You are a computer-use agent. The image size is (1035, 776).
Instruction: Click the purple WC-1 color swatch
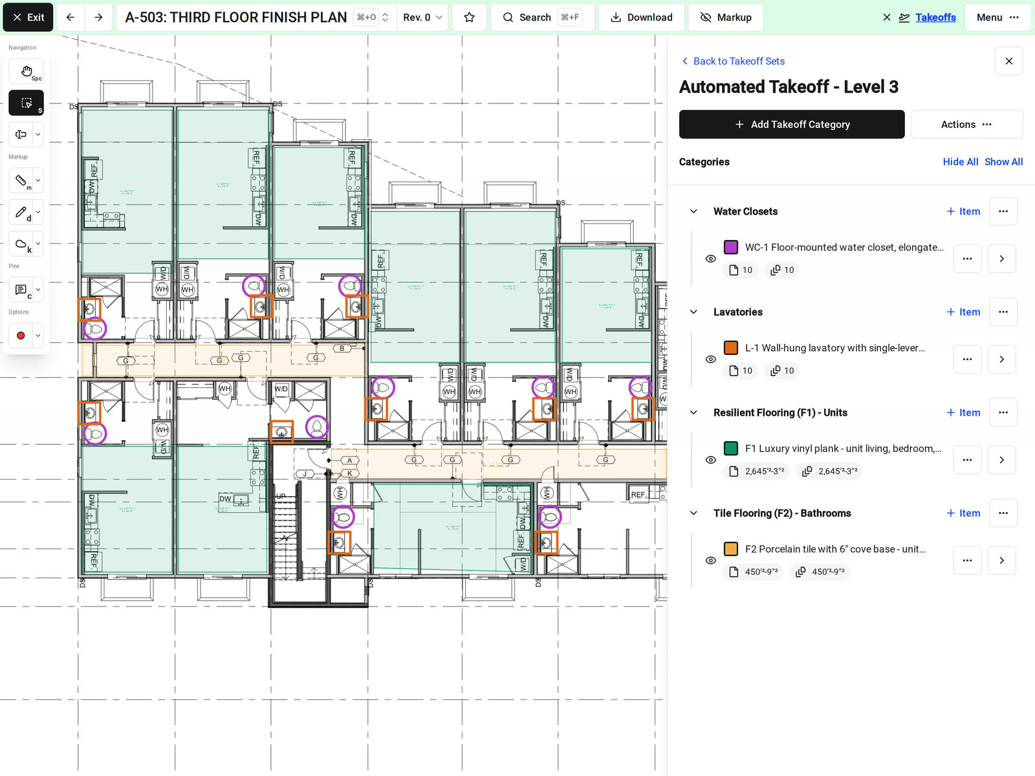pos(731,247)
